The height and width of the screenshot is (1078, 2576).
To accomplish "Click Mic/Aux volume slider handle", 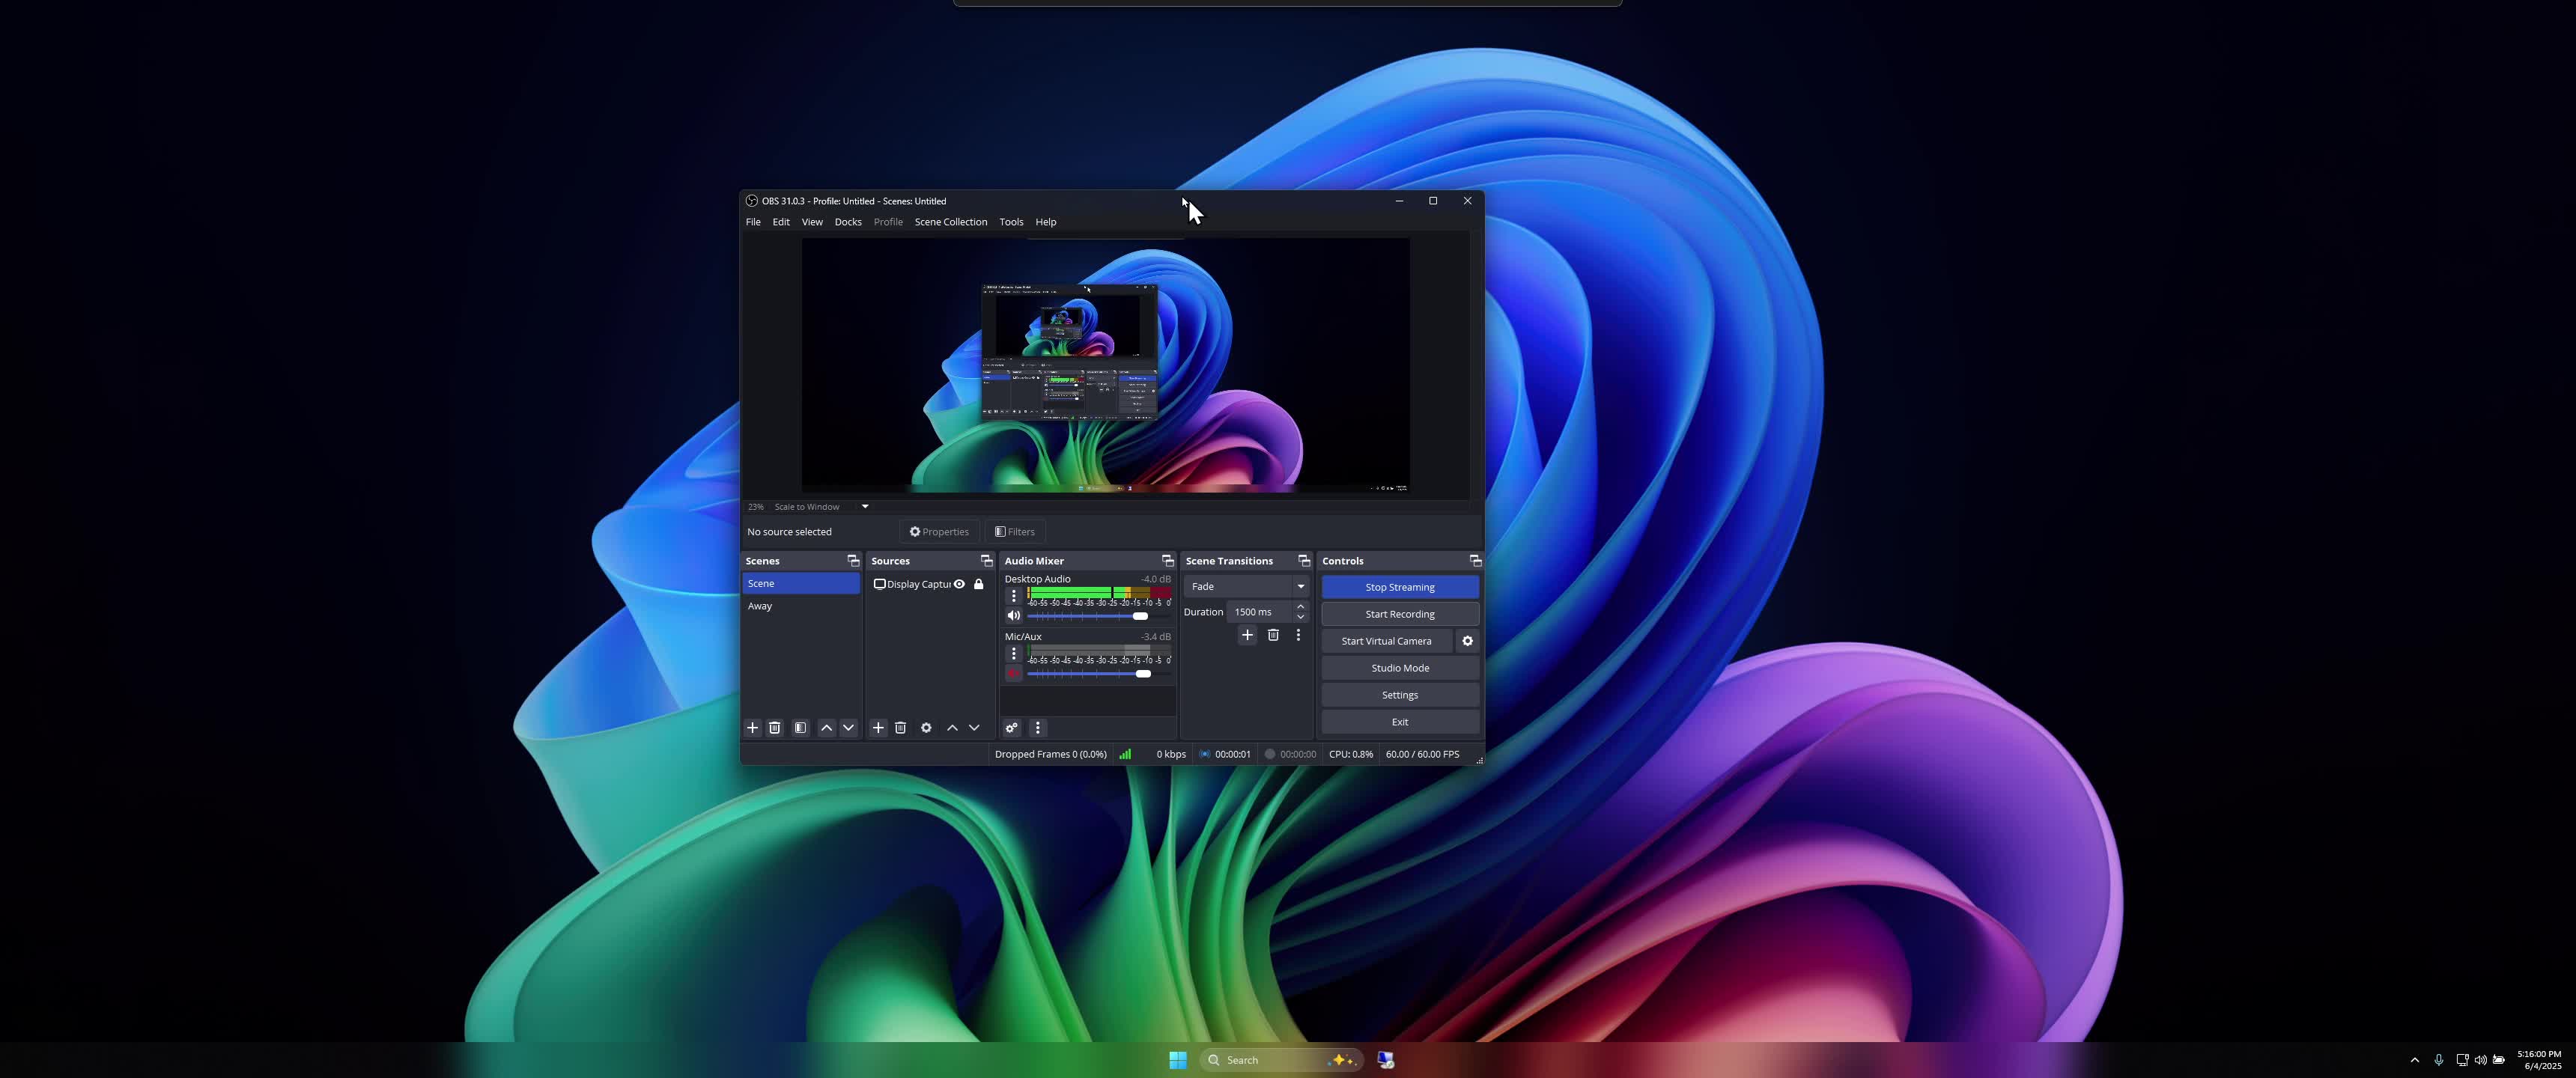I will point(1143,674).
